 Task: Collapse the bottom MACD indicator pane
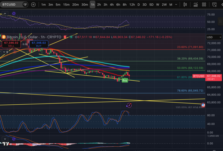pyautogui.click(x=5, y=139)
